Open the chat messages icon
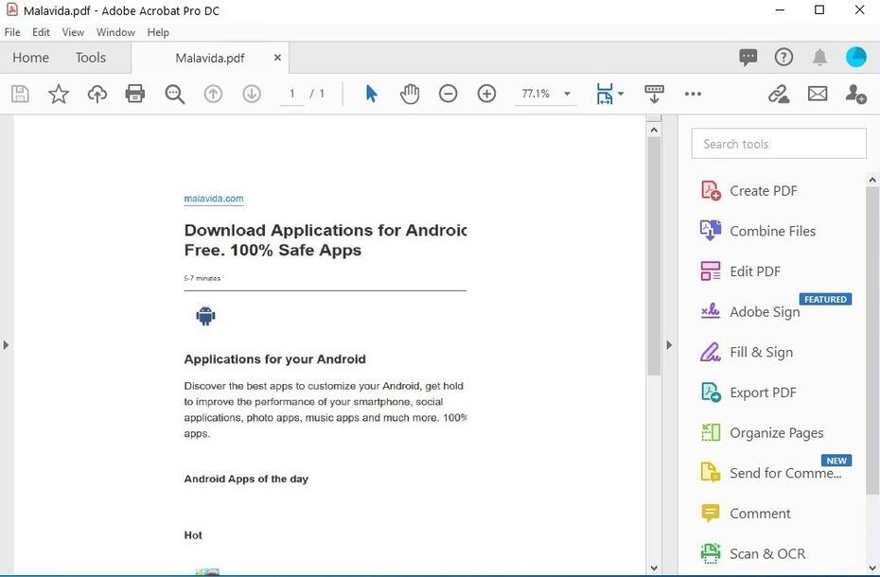Screen dimensions: 880x577 748,57
